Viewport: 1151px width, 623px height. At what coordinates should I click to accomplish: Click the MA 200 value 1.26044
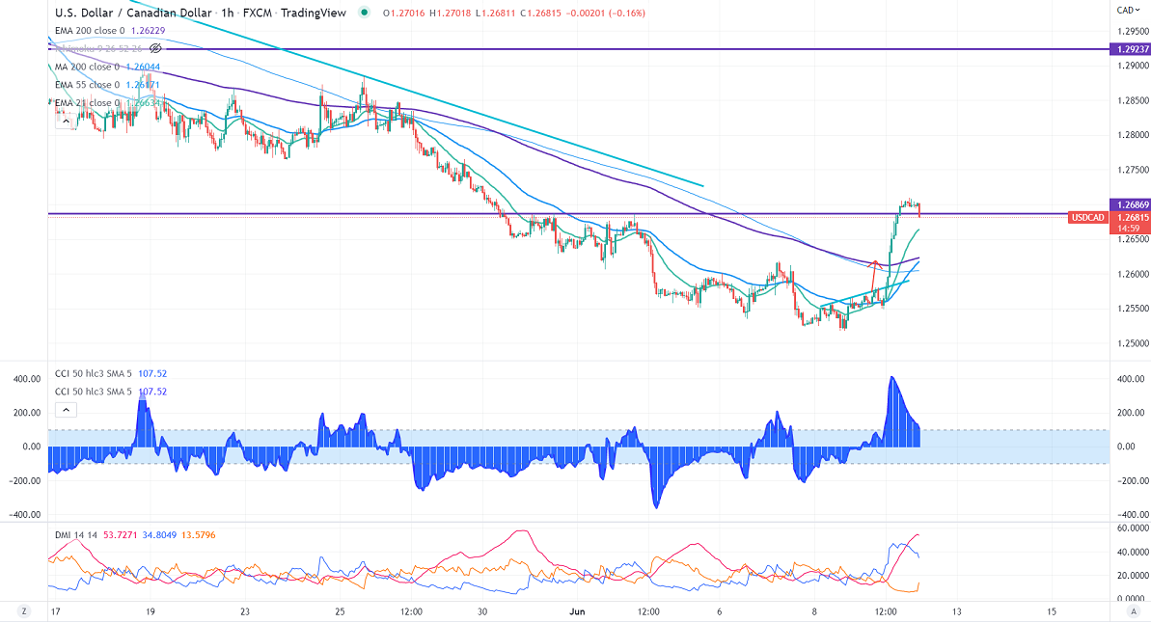coord(143,67)
